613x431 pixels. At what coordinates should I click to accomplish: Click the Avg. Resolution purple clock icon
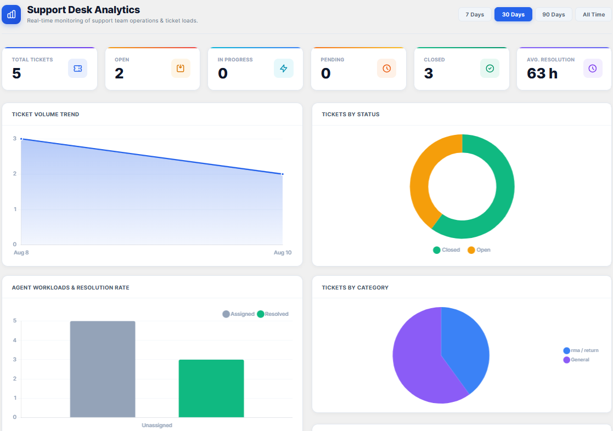point(593,69)
